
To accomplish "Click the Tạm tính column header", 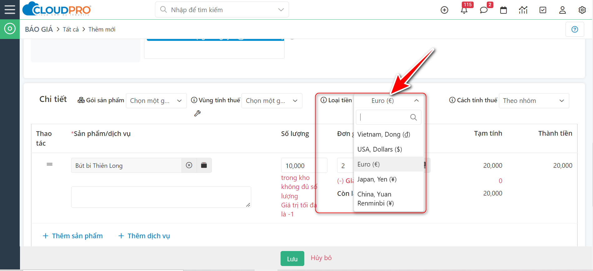I will point(488,133).
